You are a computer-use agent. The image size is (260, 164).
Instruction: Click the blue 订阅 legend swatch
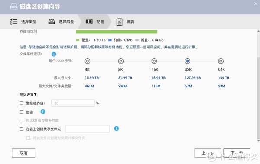[110, 40]
